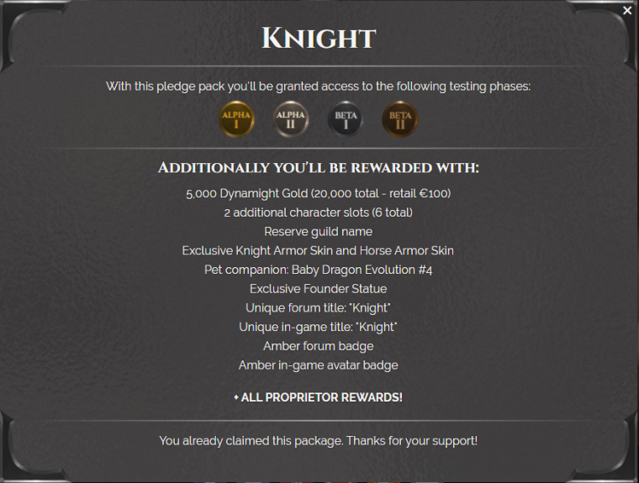Image resolution: width=639 pixels, height=483 pixels.
Task: Click the All Proprietor Rewards text
Action: (319, 397)
